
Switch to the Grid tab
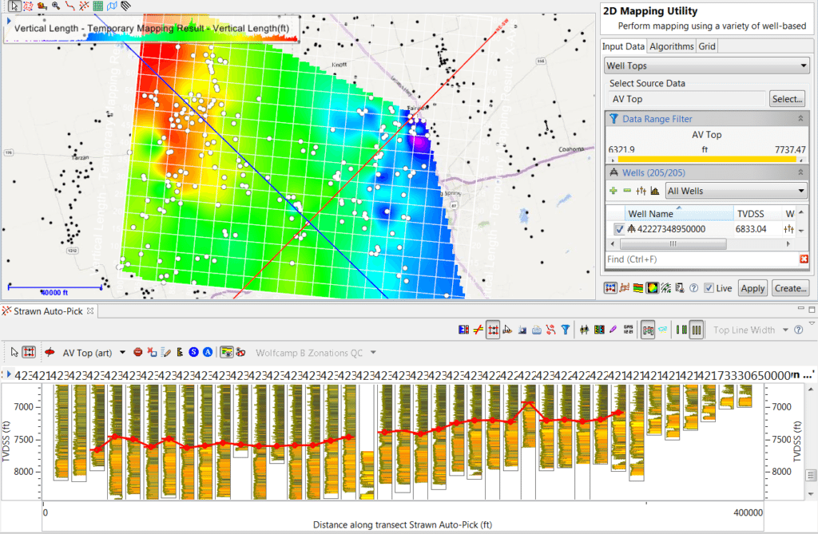(x=707, y=46)
